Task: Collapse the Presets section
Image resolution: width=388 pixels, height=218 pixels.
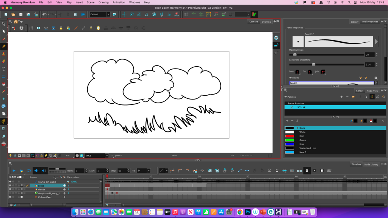Action: (291, 78)
